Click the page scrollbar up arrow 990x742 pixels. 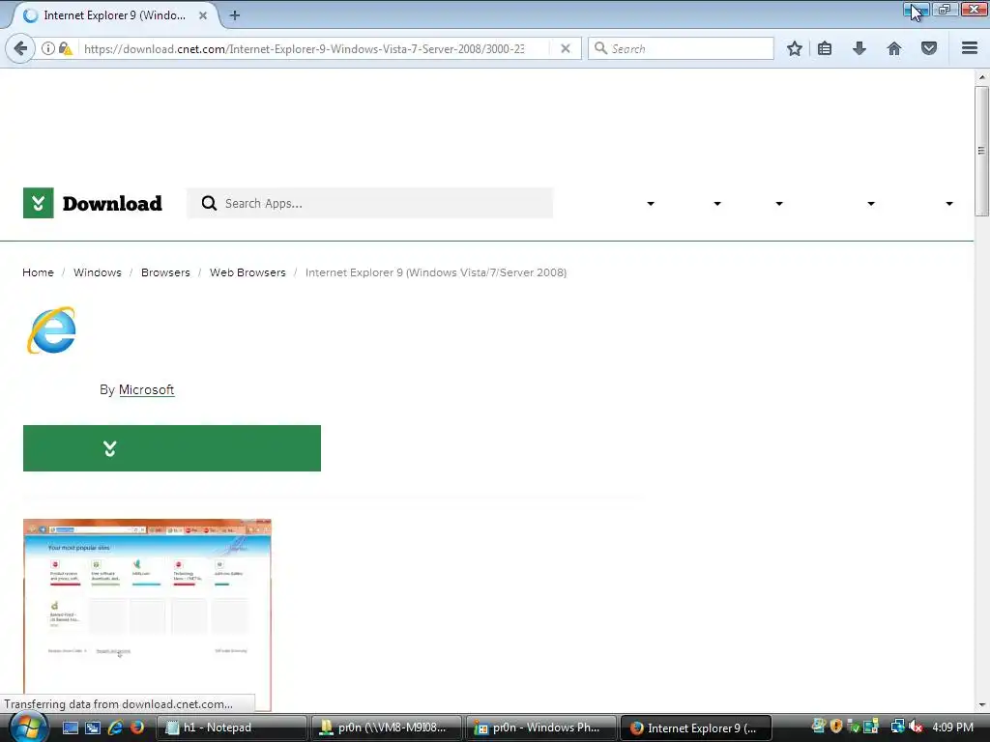982,77
